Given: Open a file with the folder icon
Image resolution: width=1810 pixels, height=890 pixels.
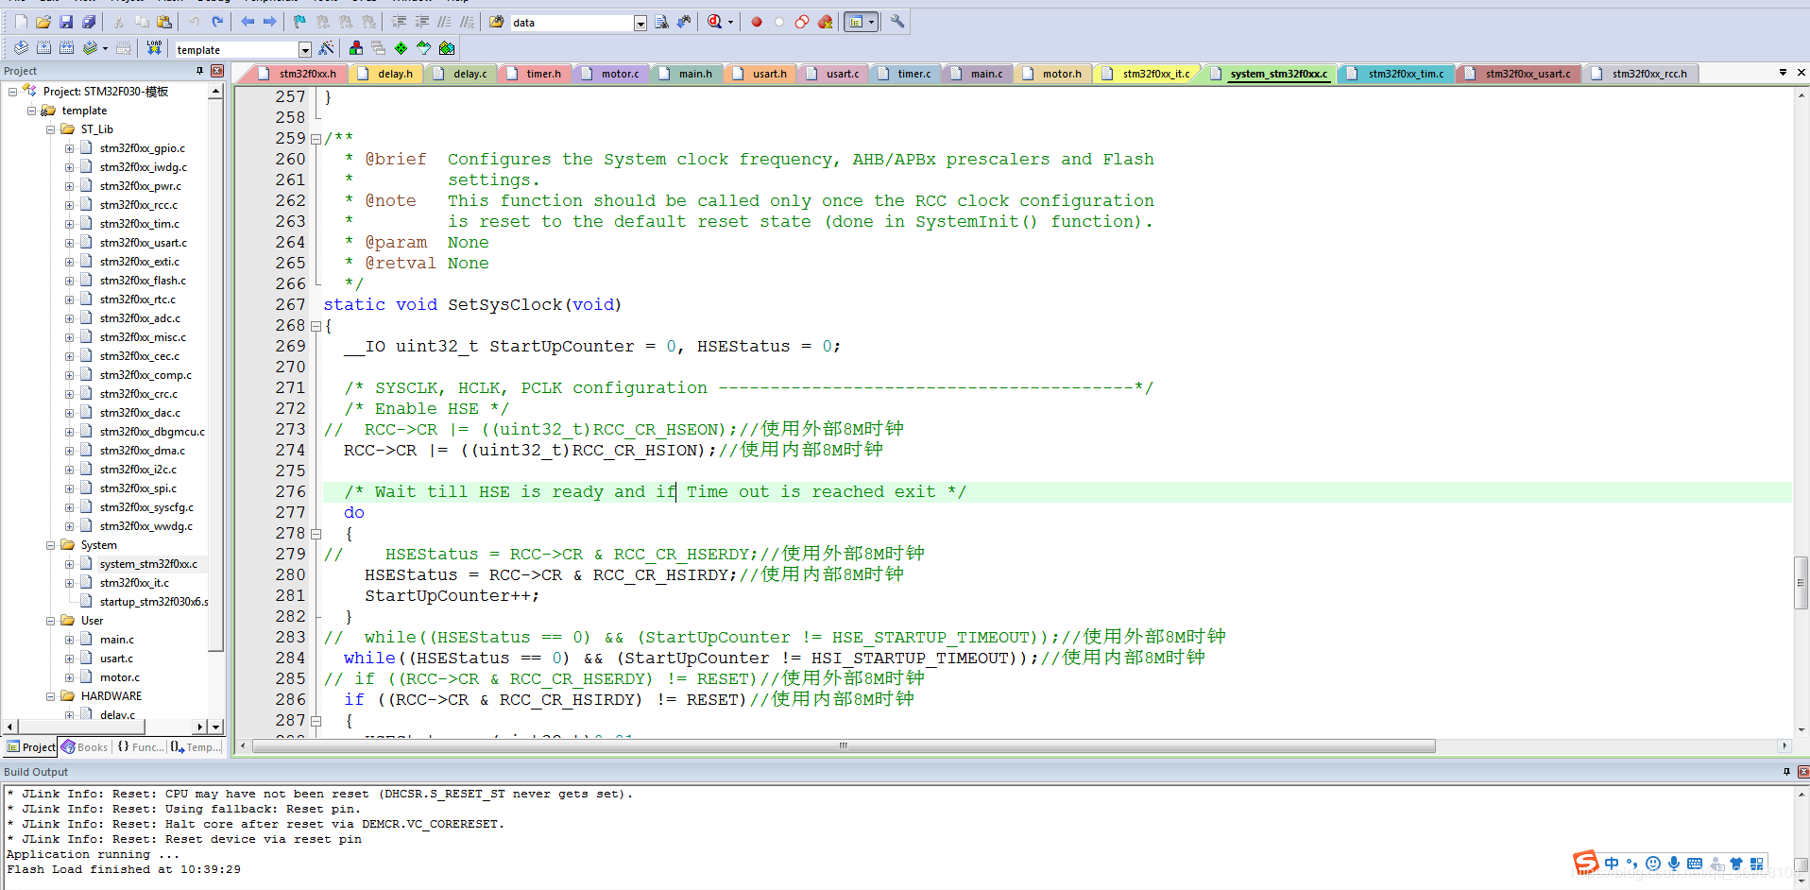Looking at the screenshot, I should click(x=43, y=22).
